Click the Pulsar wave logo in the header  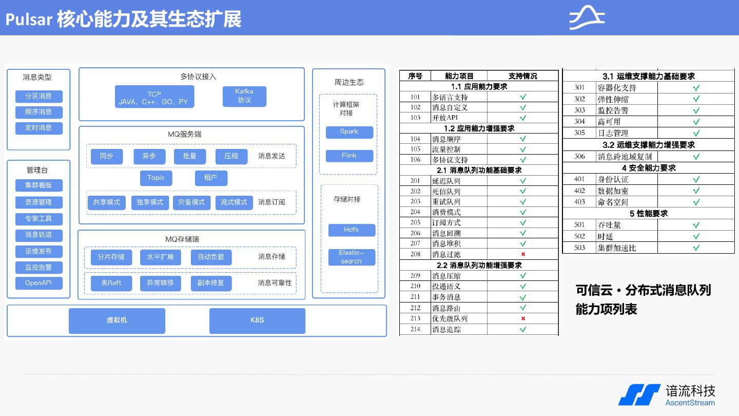[587, 18]
